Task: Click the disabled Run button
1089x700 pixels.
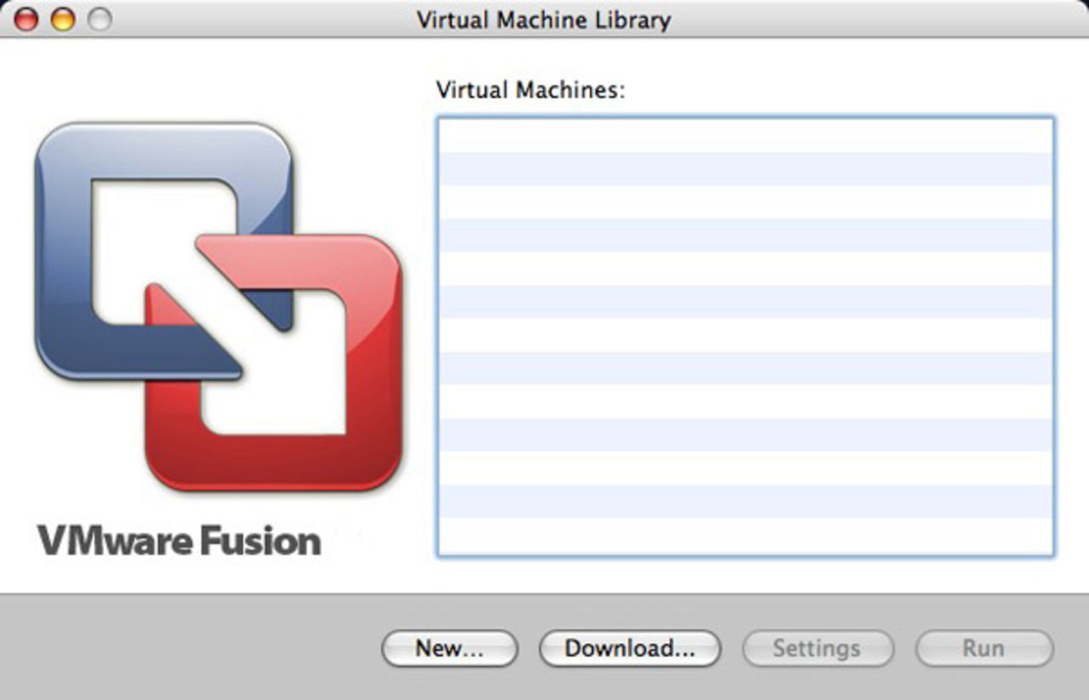Action: tap(984, 648)
